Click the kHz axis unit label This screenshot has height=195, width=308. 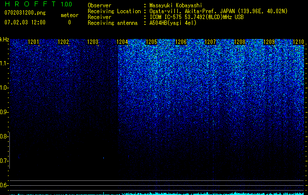(4, 39)
